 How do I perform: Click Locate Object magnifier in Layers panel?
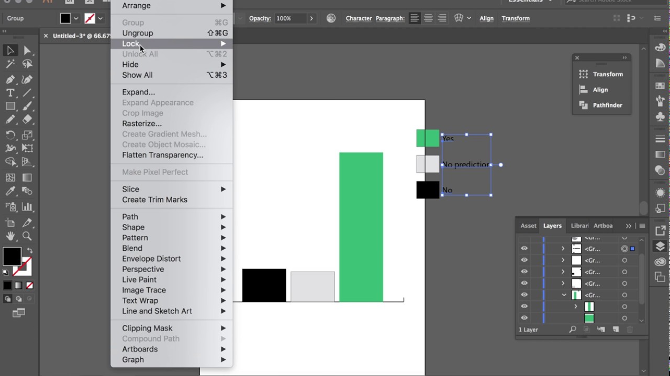pyautogui.click(x=573, y=330)
